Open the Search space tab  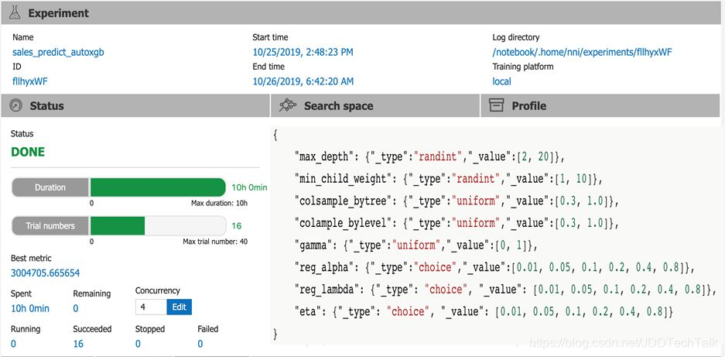pos(375,105)
